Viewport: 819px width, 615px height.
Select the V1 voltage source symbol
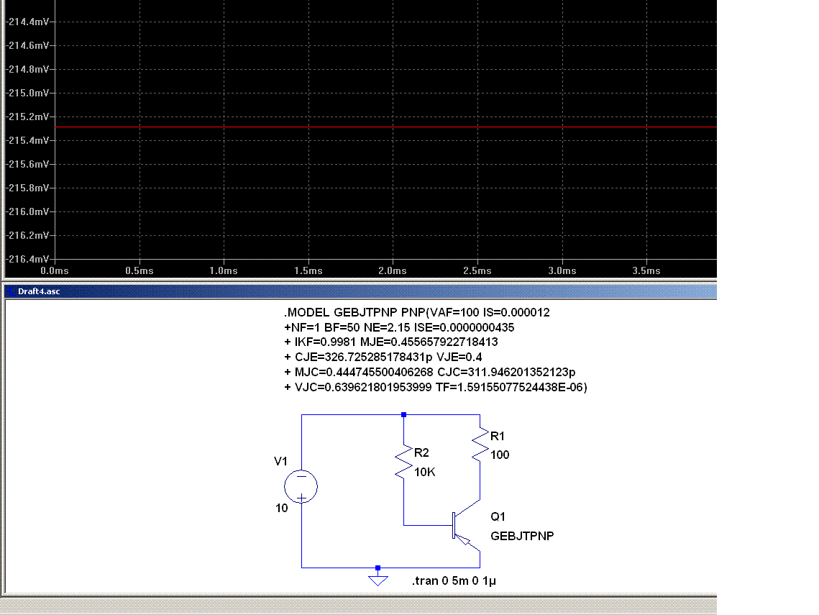point(301,486)
